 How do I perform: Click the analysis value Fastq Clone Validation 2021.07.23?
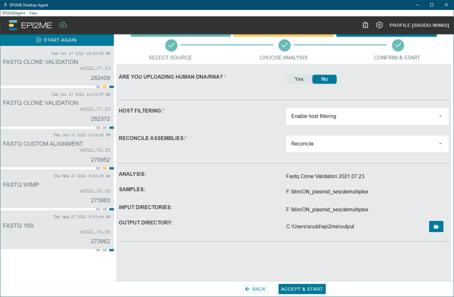tap(325, 176)
